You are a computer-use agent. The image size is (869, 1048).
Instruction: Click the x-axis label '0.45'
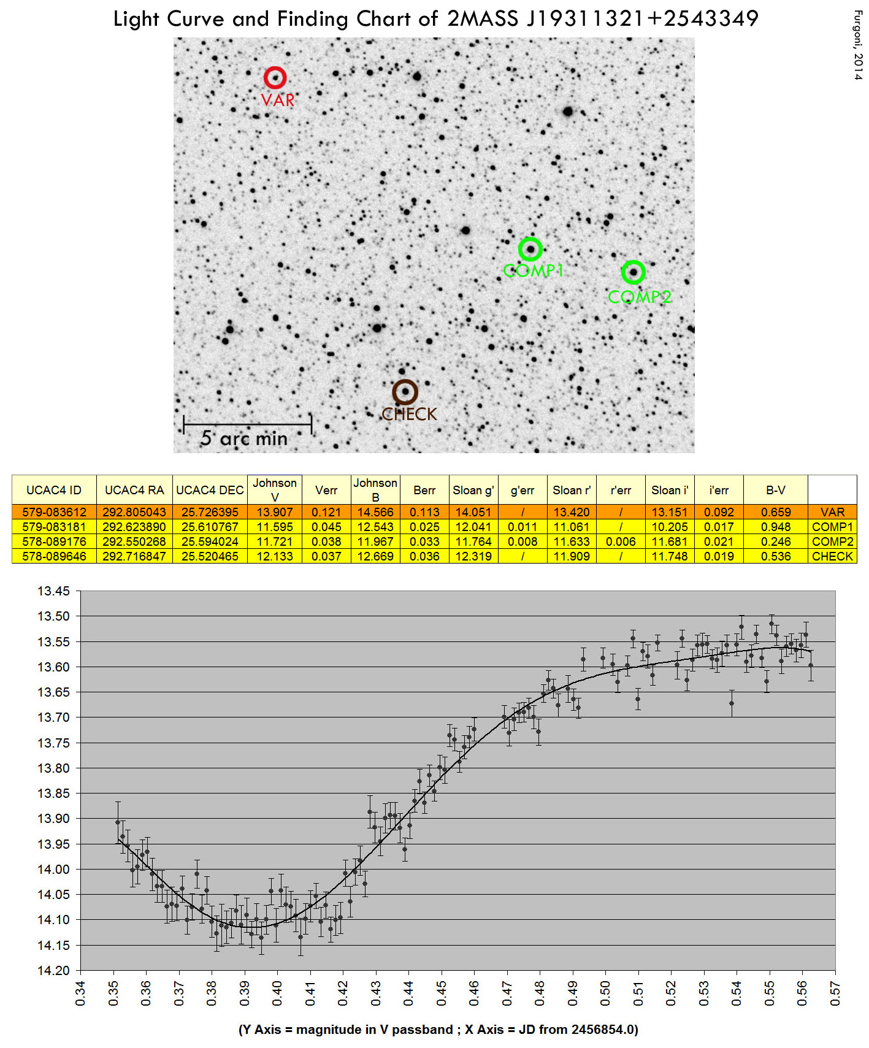click(x=442, y=993)
